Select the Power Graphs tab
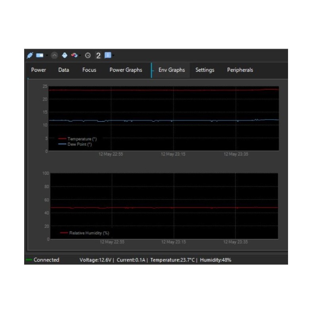The width and height of the screenshot is (313, 313). click(x=126, y=70)
